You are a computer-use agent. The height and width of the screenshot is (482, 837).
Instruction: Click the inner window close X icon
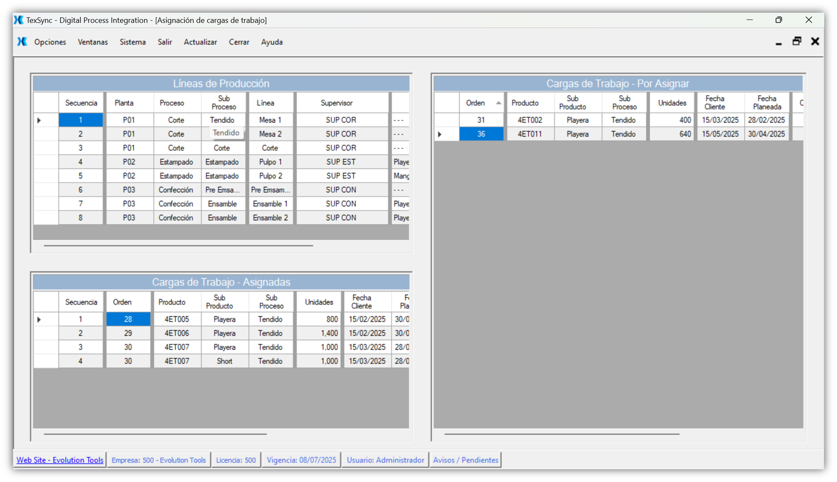815,41
